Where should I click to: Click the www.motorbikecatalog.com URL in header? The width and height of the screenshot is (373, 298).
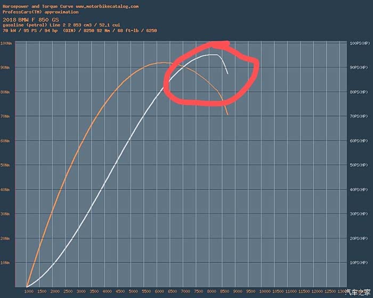click(107, 6)
